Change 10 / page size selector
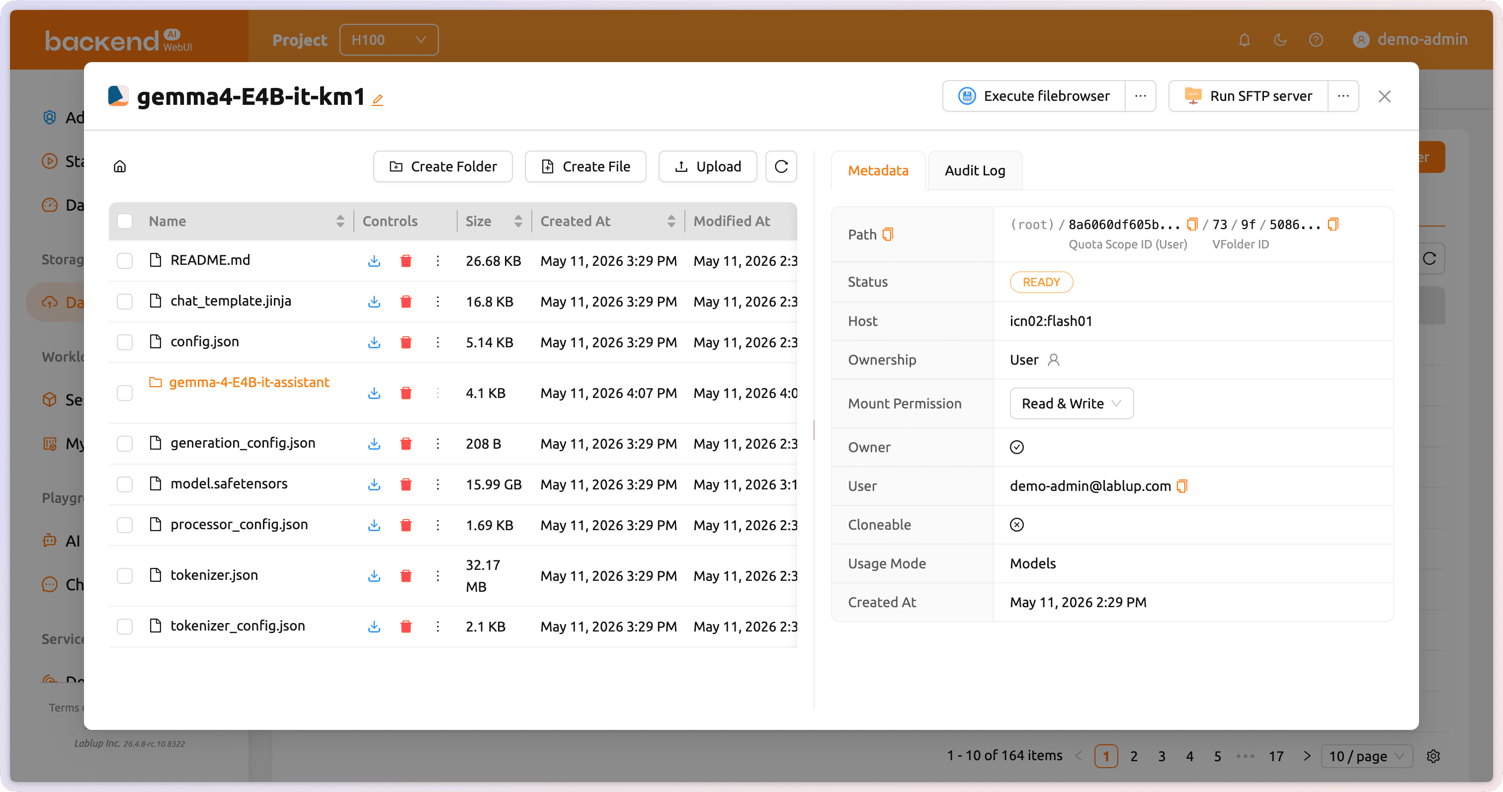The image size is (1503, 792). tap(1366, 756)
